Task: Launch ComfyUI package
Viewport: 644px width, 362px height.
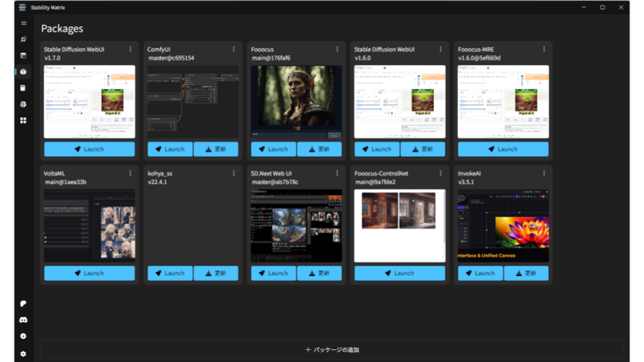Action: click(170, 149)
